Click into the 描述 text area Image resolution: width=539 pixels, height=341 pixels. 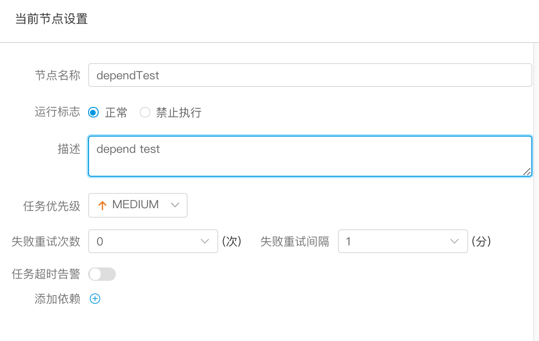[309, 156]
